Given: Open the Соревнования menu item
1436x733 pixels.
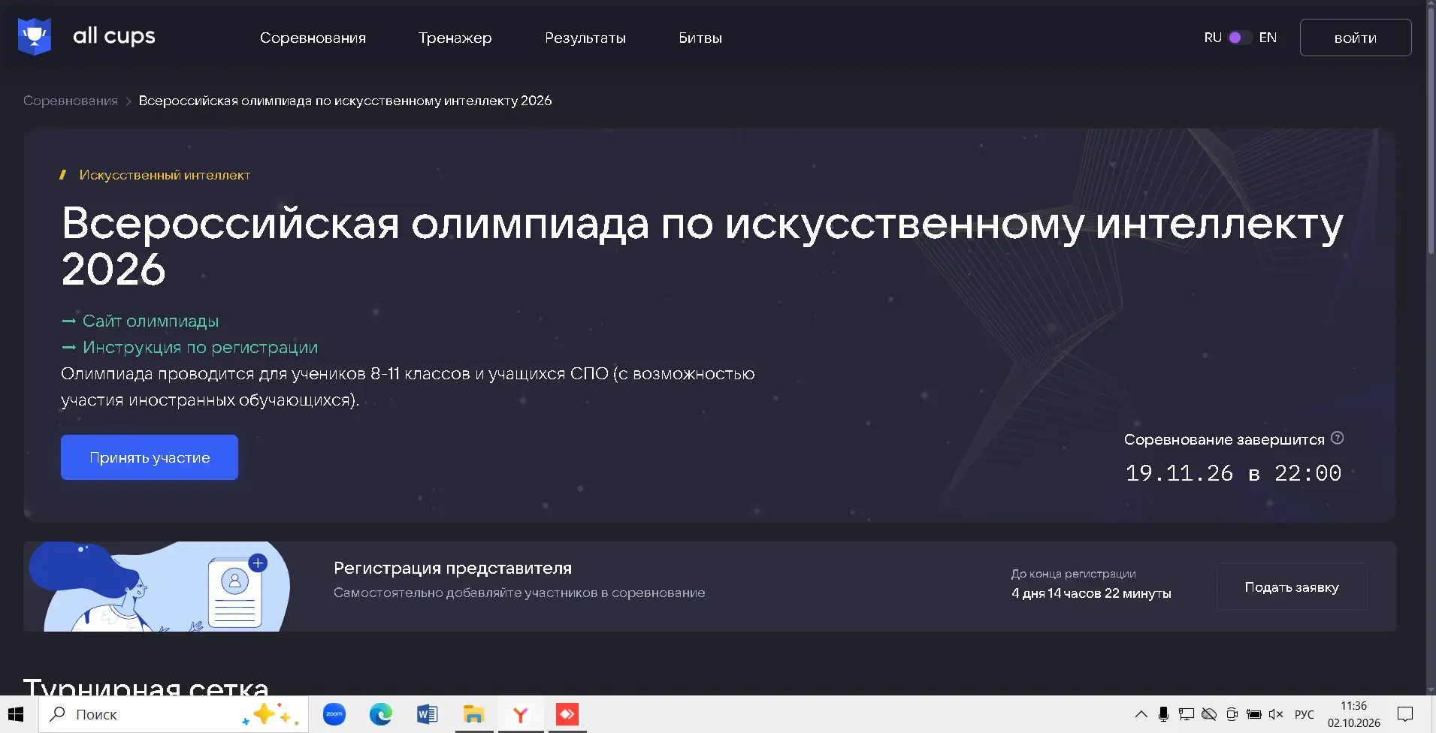Looking at the screenshot, I should (313, 38).
